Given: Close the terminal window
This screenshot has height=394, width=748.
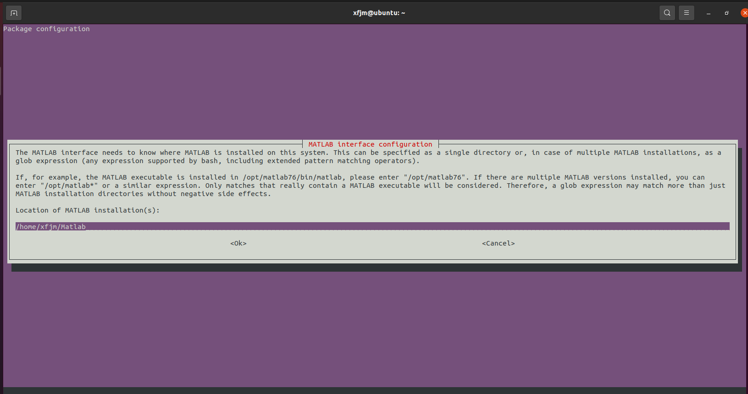Looking at the screenshot, I should (x=744, y=13).
